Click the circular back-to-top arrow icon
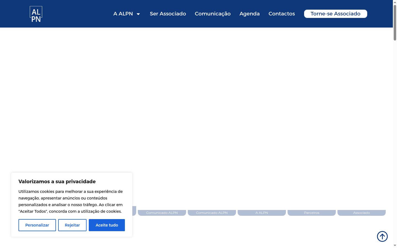 pyautogui.click(x=382, y=236)
